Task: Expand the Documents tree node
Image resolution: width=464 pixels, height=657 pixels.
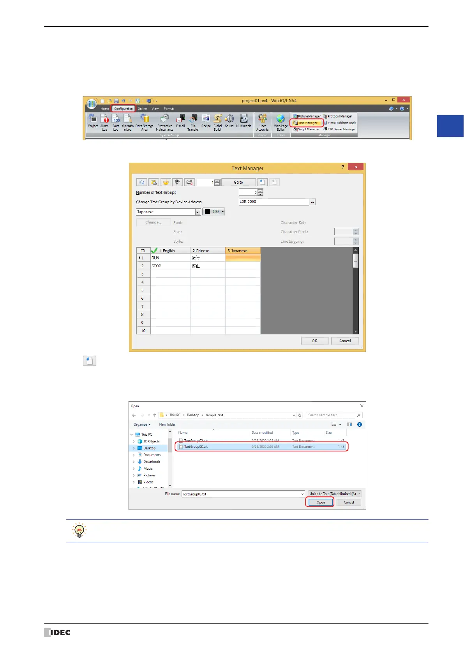Action: point(134,455)
